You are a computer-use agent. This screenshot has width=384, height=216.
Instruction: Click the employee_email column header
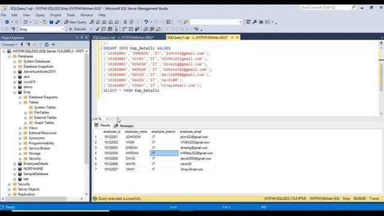tap(197, 132)
